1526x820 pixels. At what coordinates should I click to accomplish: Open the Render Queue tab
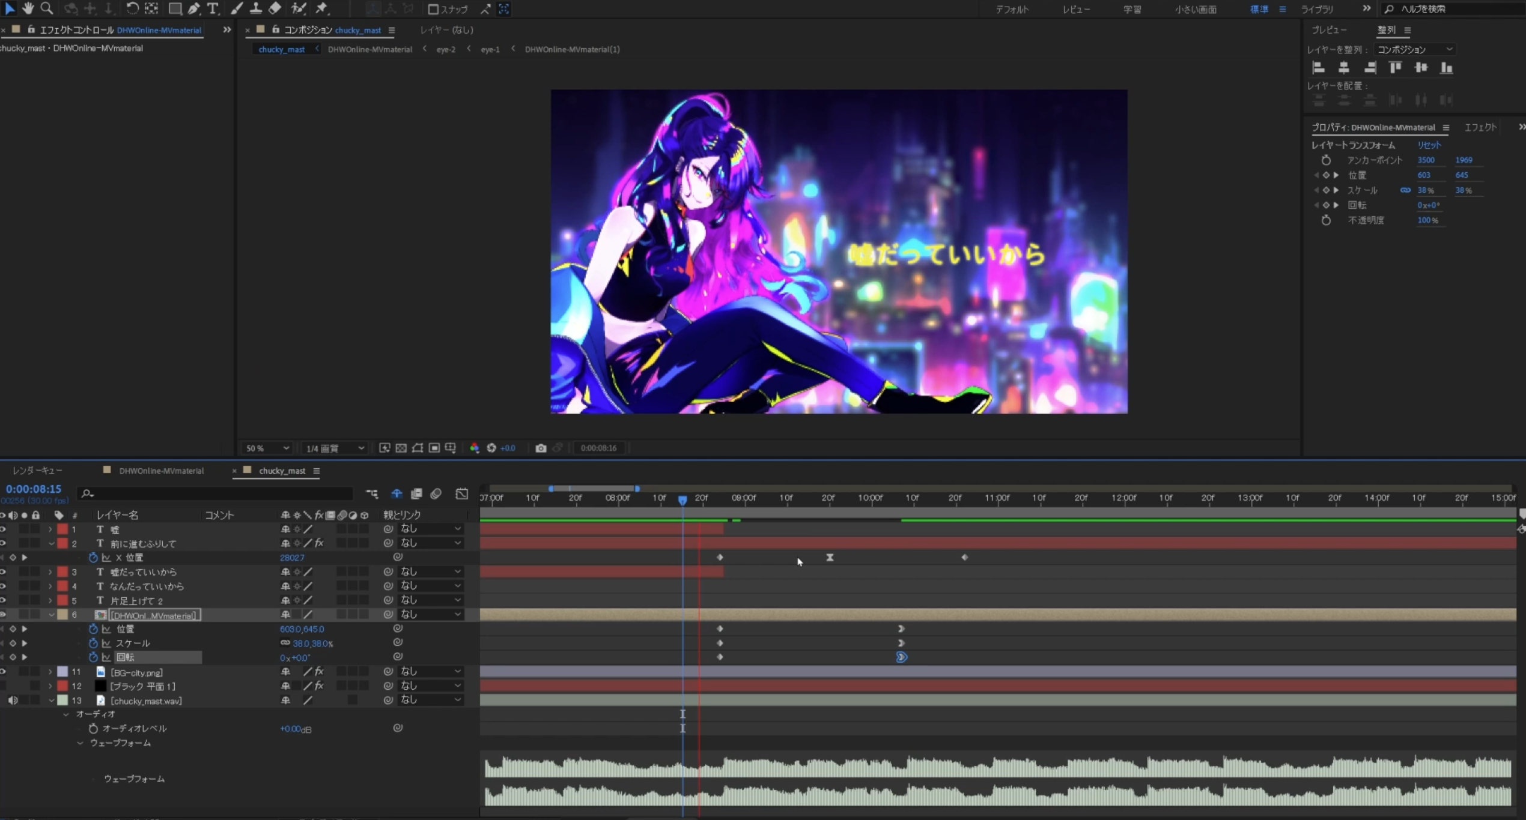(x=37, y=471)
